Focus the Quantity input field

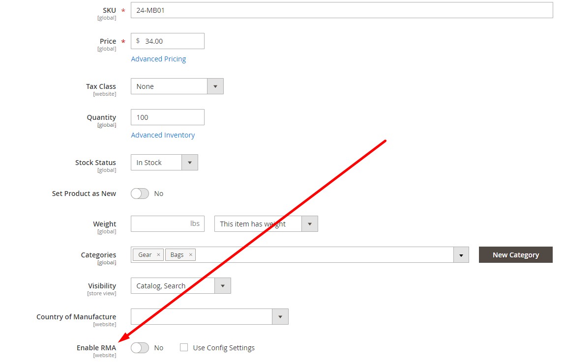pos(167,117)
